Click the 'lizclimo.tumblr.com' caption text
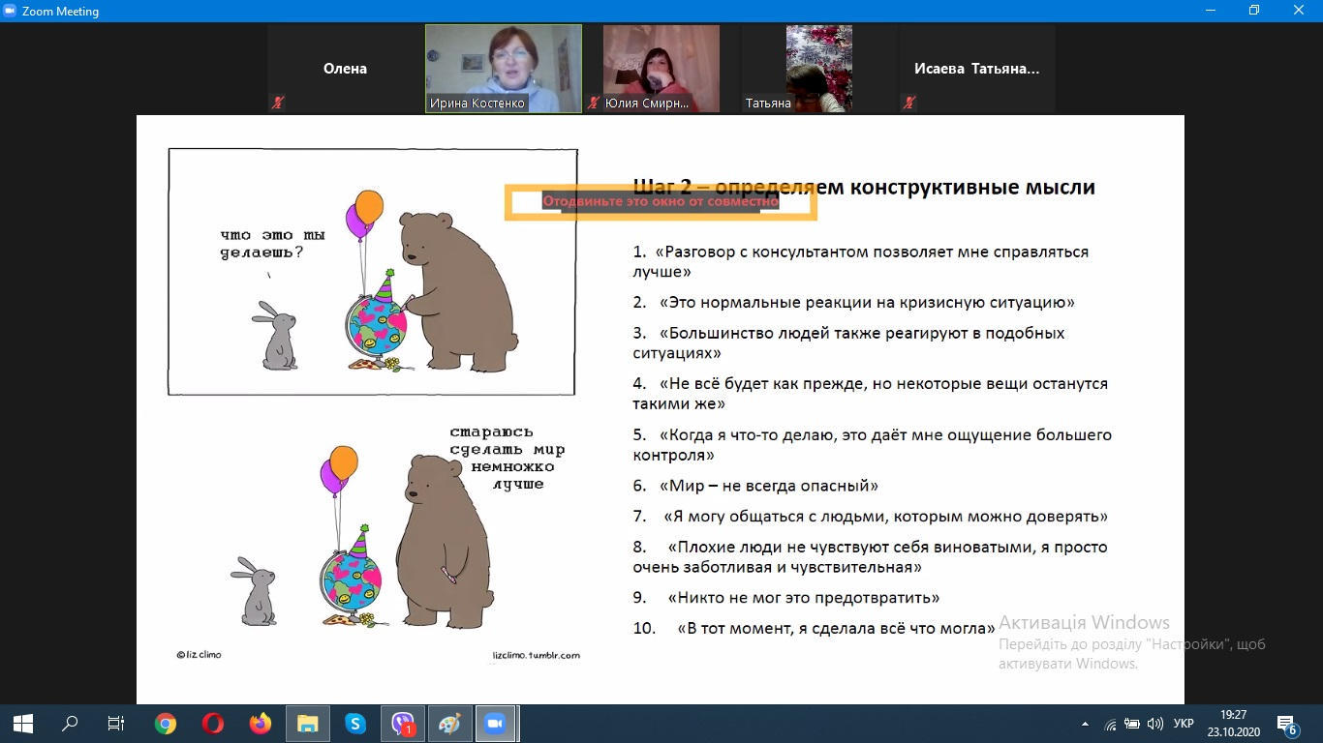The width and height of the screenshot is (1323, 743). (x=537, y=655)
